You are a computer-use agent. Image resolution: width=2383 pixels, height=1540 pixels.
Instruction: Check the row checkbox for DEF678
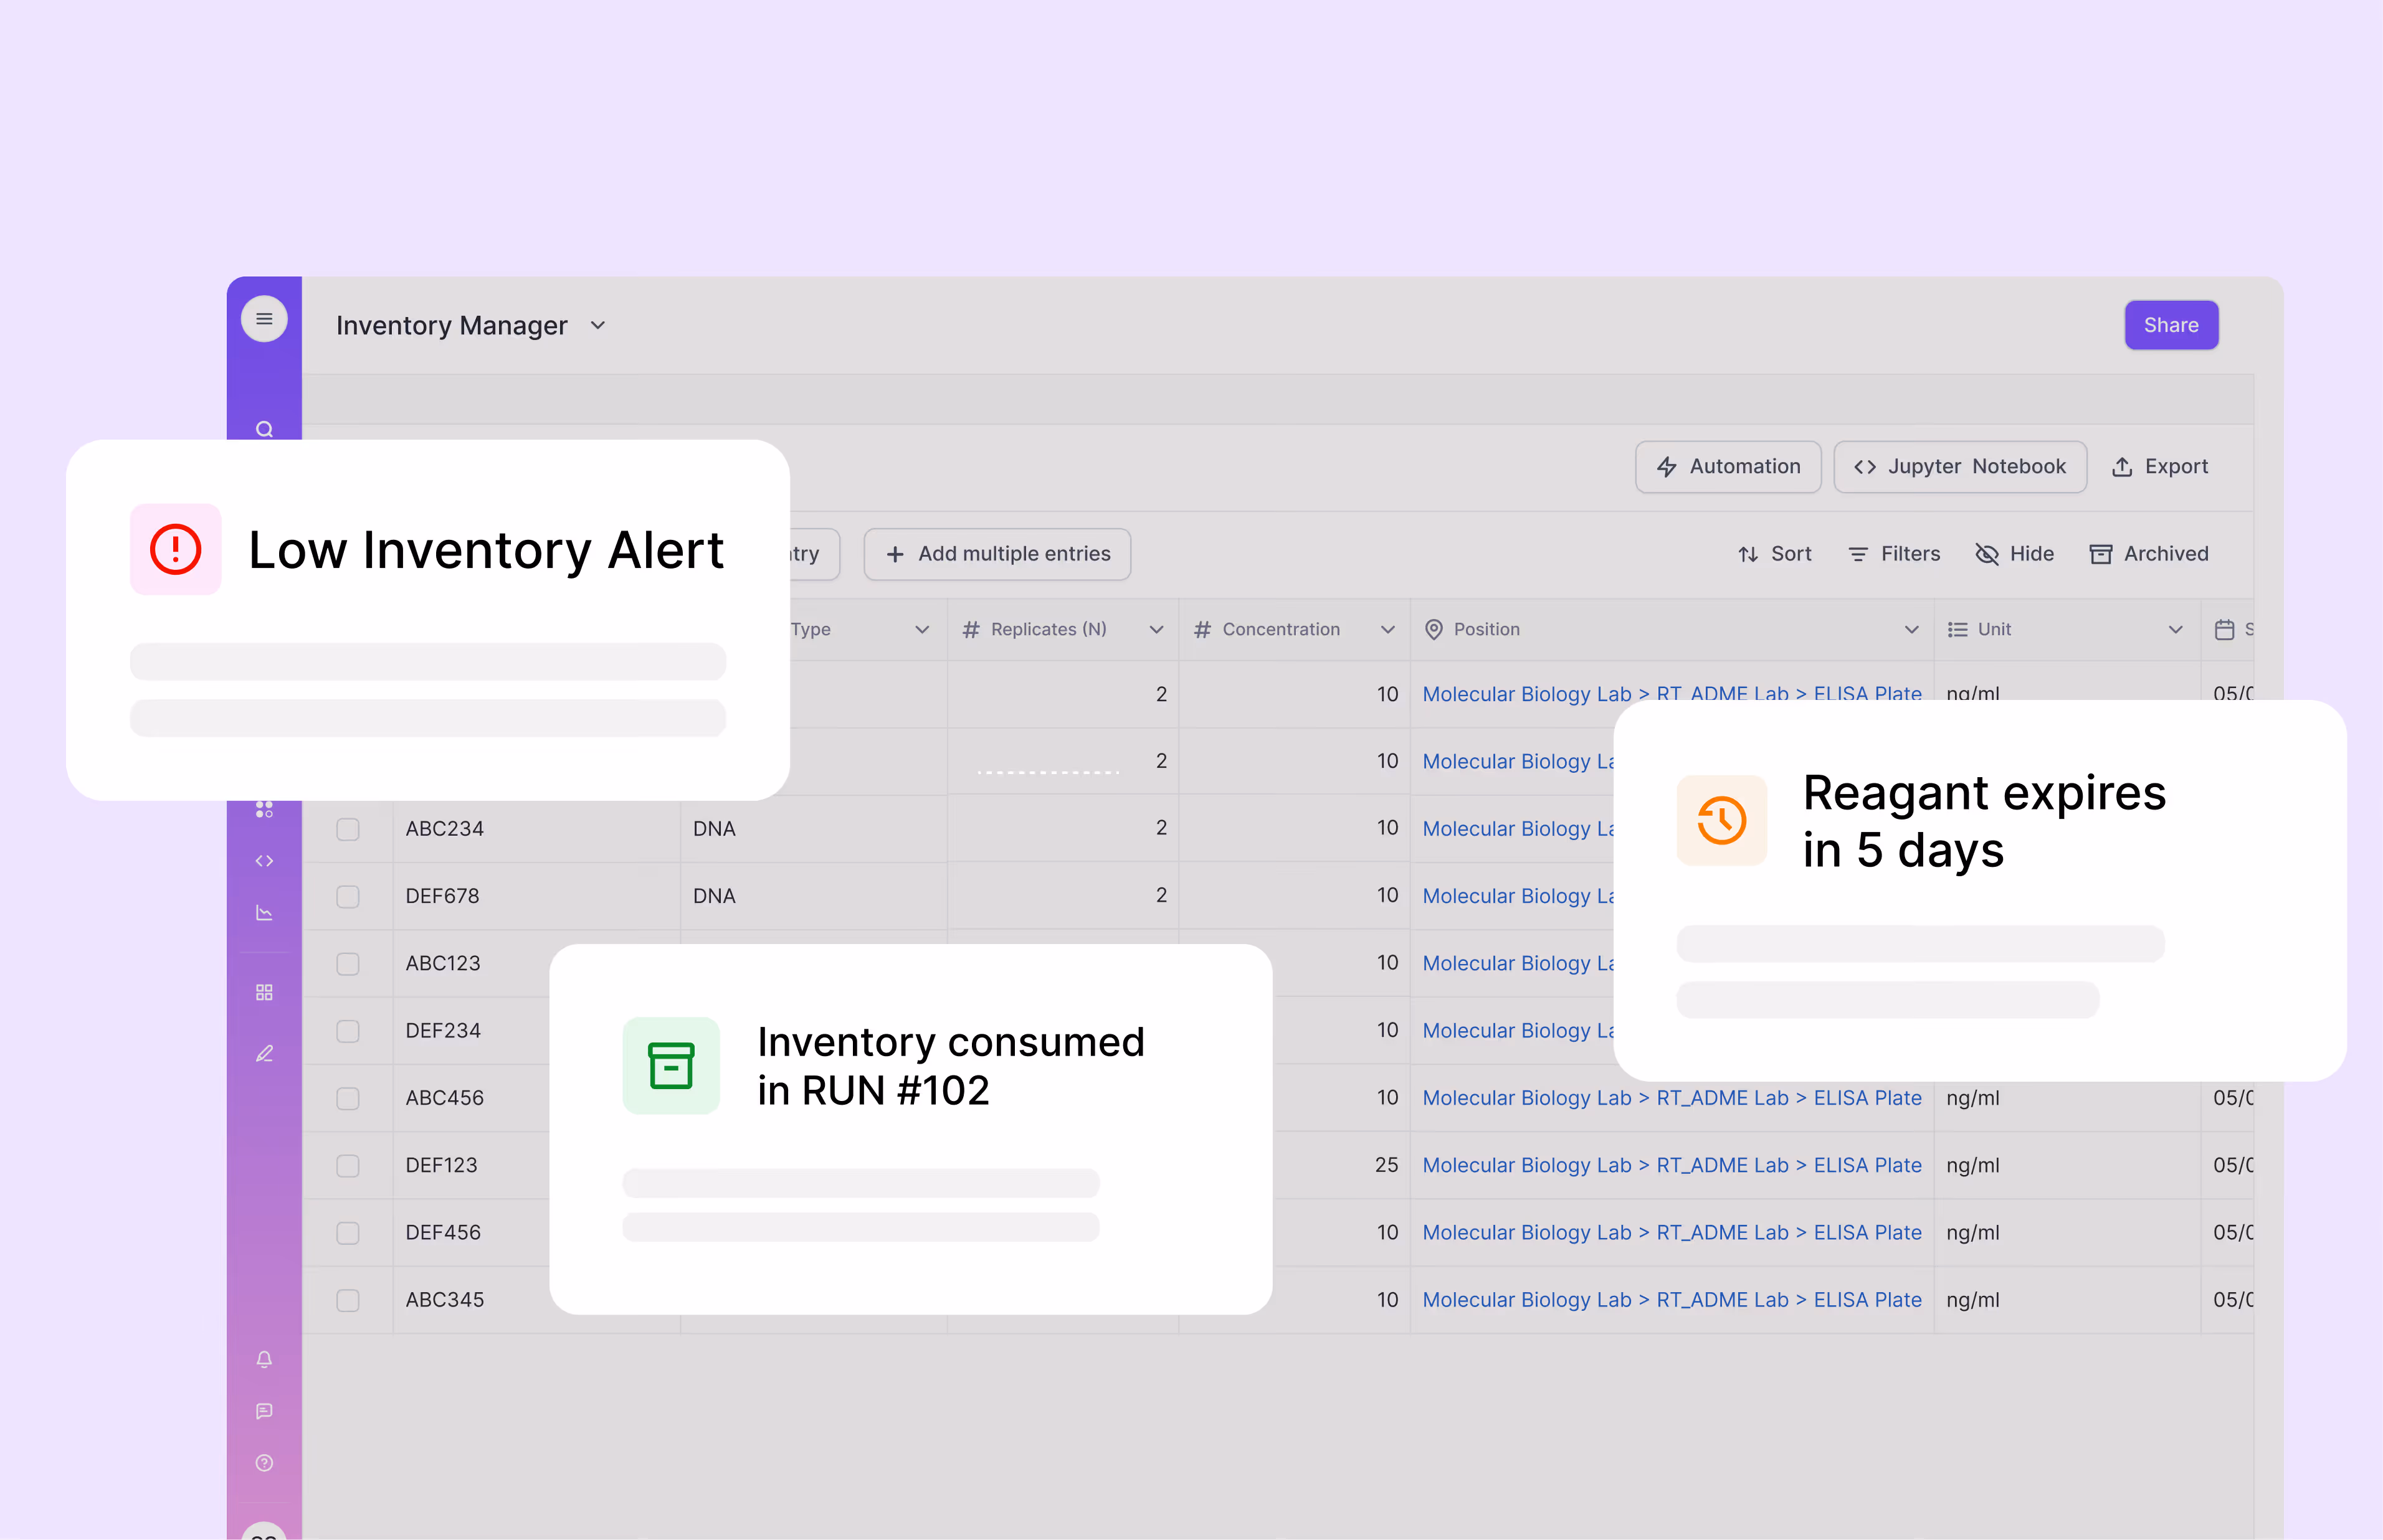(x=347, y=897)
